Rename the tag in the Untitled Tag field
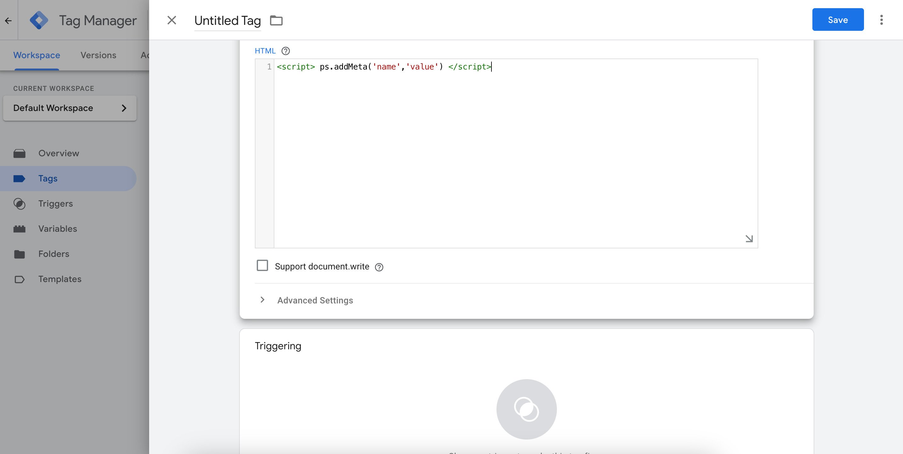Viewport: 903px width, 454px height. click(x=227, y=20)
